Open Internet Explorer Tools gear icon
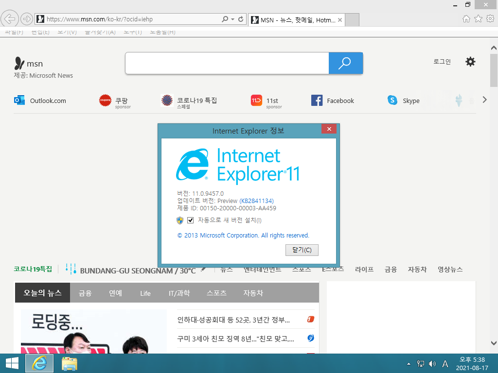The width and height of the screenshot is (498, 373). coord(490,19)
